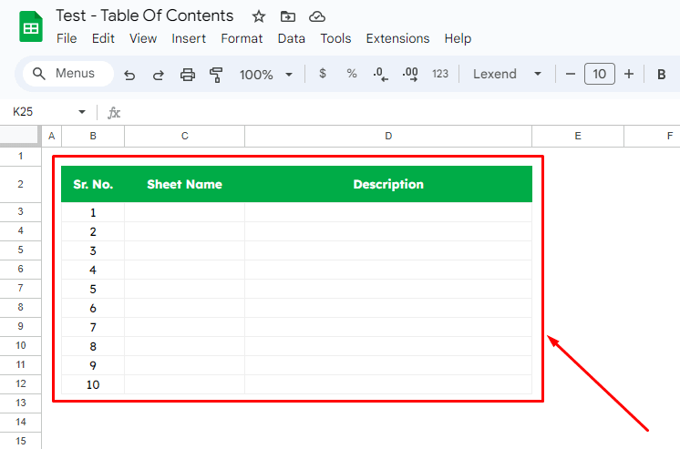Open the View menu

click(x=143, y=38)
